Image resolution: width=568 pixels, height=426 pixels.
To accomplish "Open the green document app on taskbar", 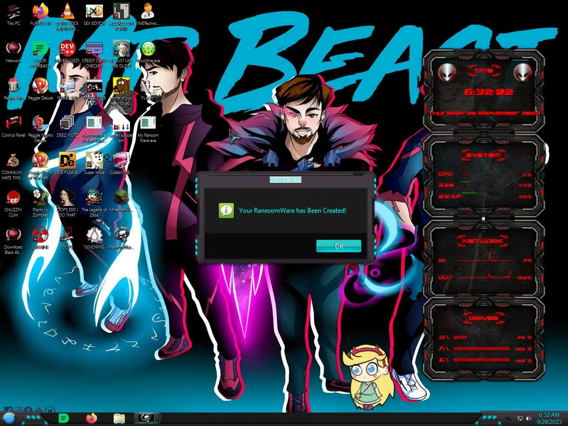I will [64, 418].
